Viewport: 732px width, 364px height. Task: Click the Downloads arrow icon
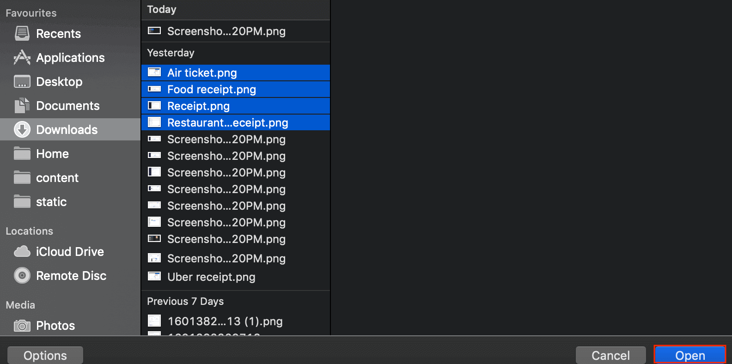tap(22, 129)
